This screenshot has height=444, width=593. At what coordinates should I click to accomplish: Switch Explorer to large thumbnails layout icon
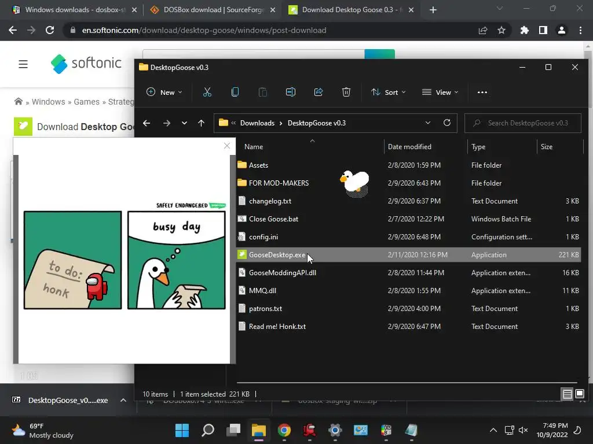click(x=579, y=394)
